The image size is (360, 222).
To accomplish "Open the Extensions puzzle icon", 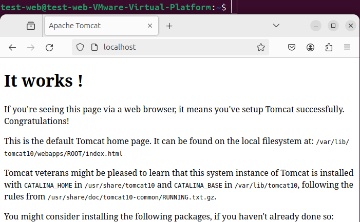I will pos(329,47).
